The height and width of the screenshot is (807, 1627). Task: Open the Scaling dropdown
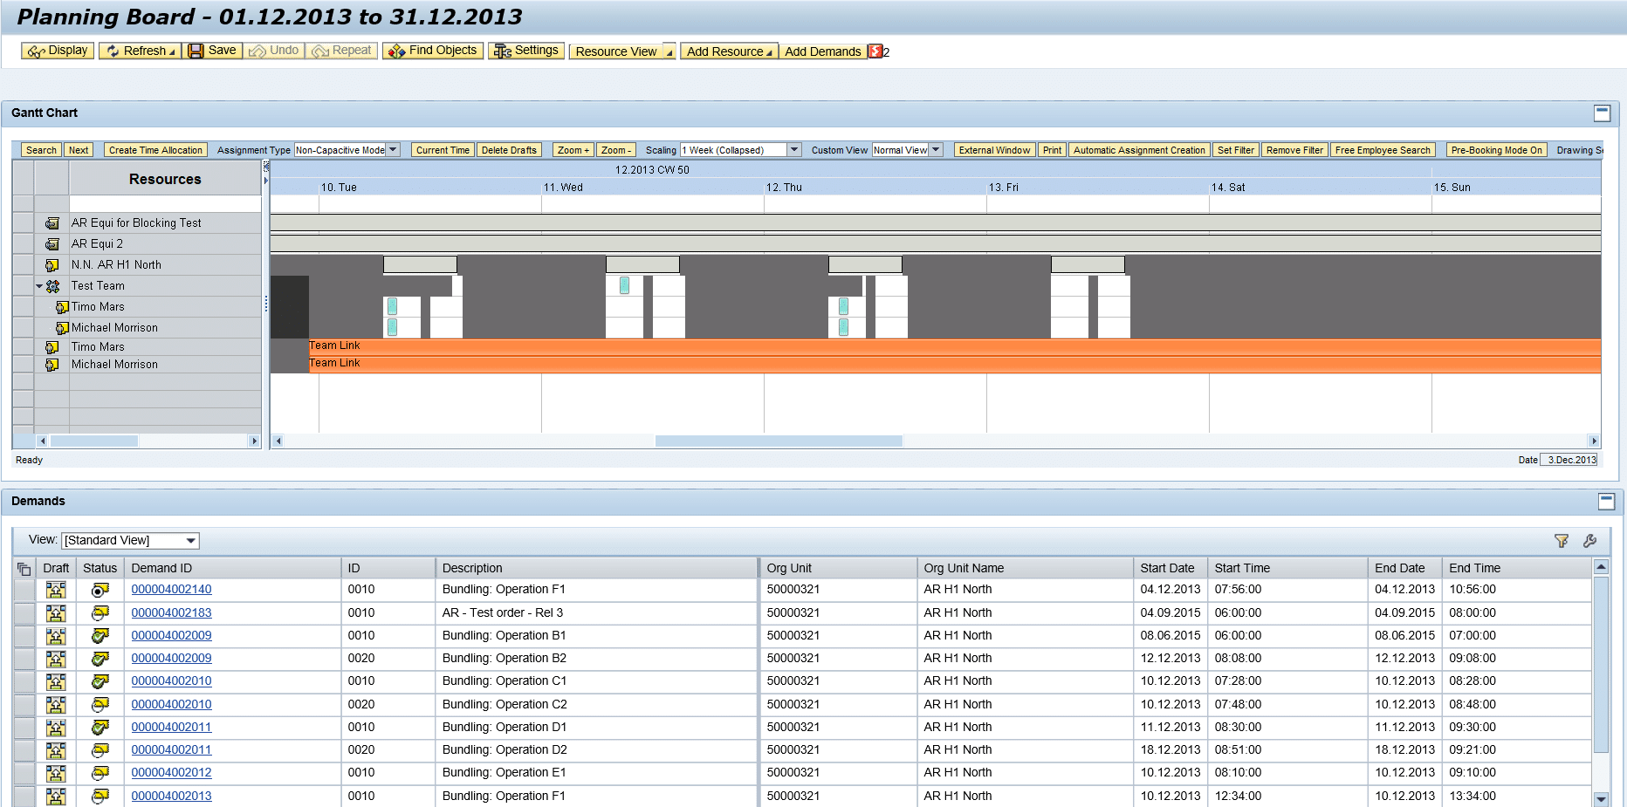click(x=793, y=150)
